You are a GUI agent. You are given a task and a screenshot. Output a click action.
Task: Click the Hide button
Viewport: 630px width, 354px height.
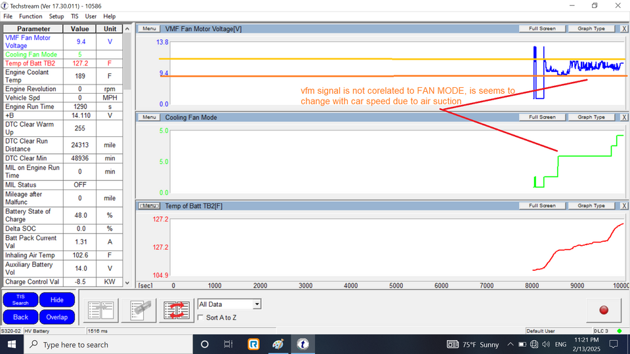click(56, 300)
